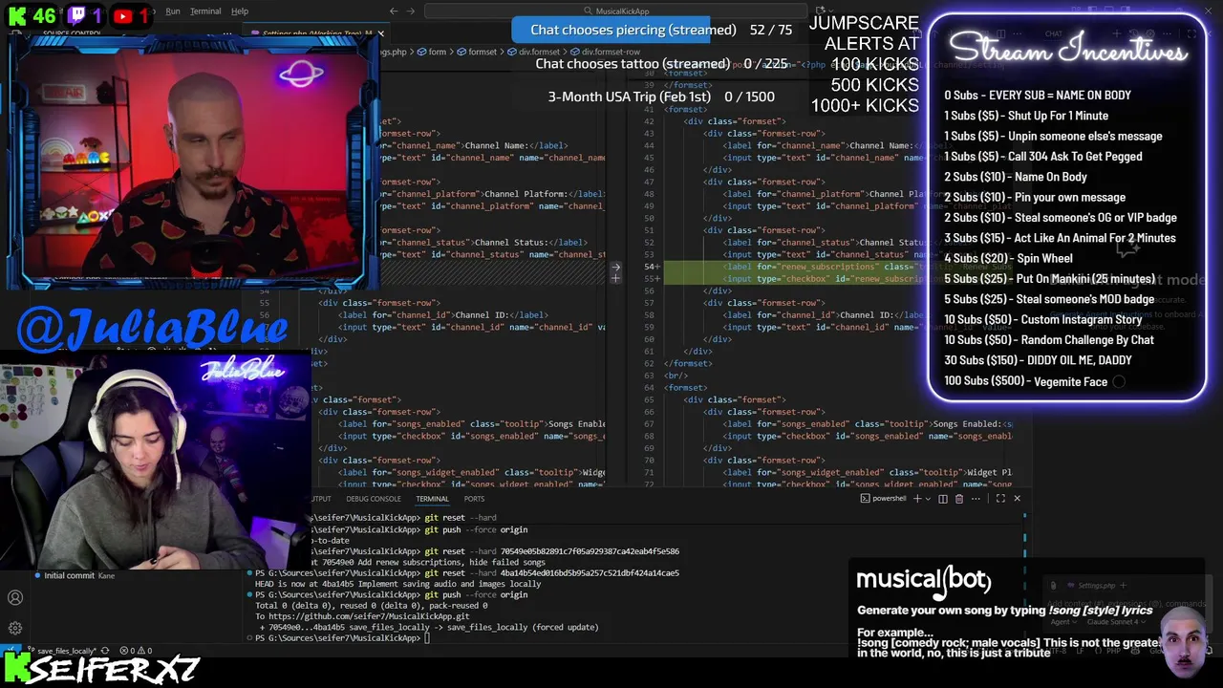Click the '4 Subs ($20) - Spin Wheel' incentive
This screenshot has height=688, width=1223.
coord(1008,258)
